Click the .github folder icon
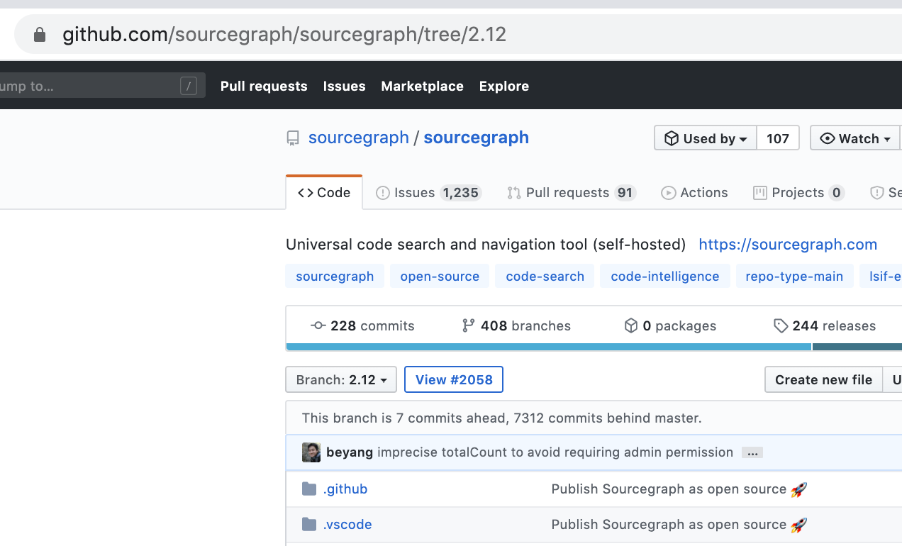Screen dimensions: 902x546 point(309,489)
